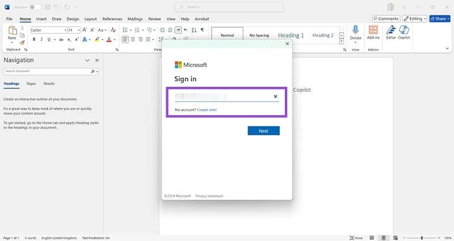This screenshot has width=454, height=241.
Task: Open the Editor icon in ribbon
Action: (391, 30)
